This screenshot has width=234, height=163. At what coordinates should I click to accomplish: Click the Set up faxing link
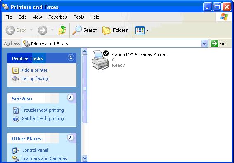(x=35, y=78)
